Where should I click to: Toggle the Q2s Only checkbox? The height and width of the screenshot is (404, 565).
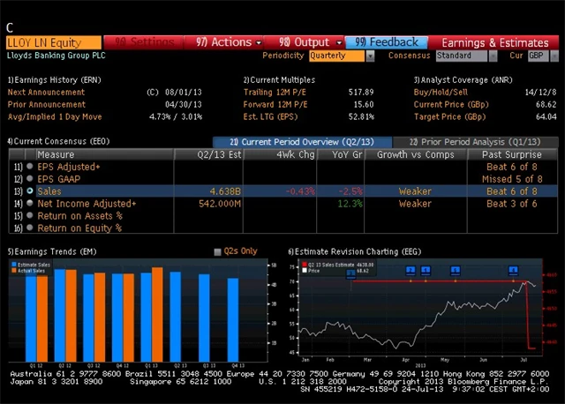pos(217,252)
